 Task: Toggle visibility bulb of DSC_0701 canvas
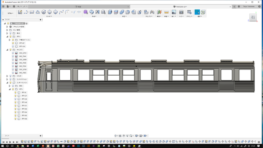13,53
